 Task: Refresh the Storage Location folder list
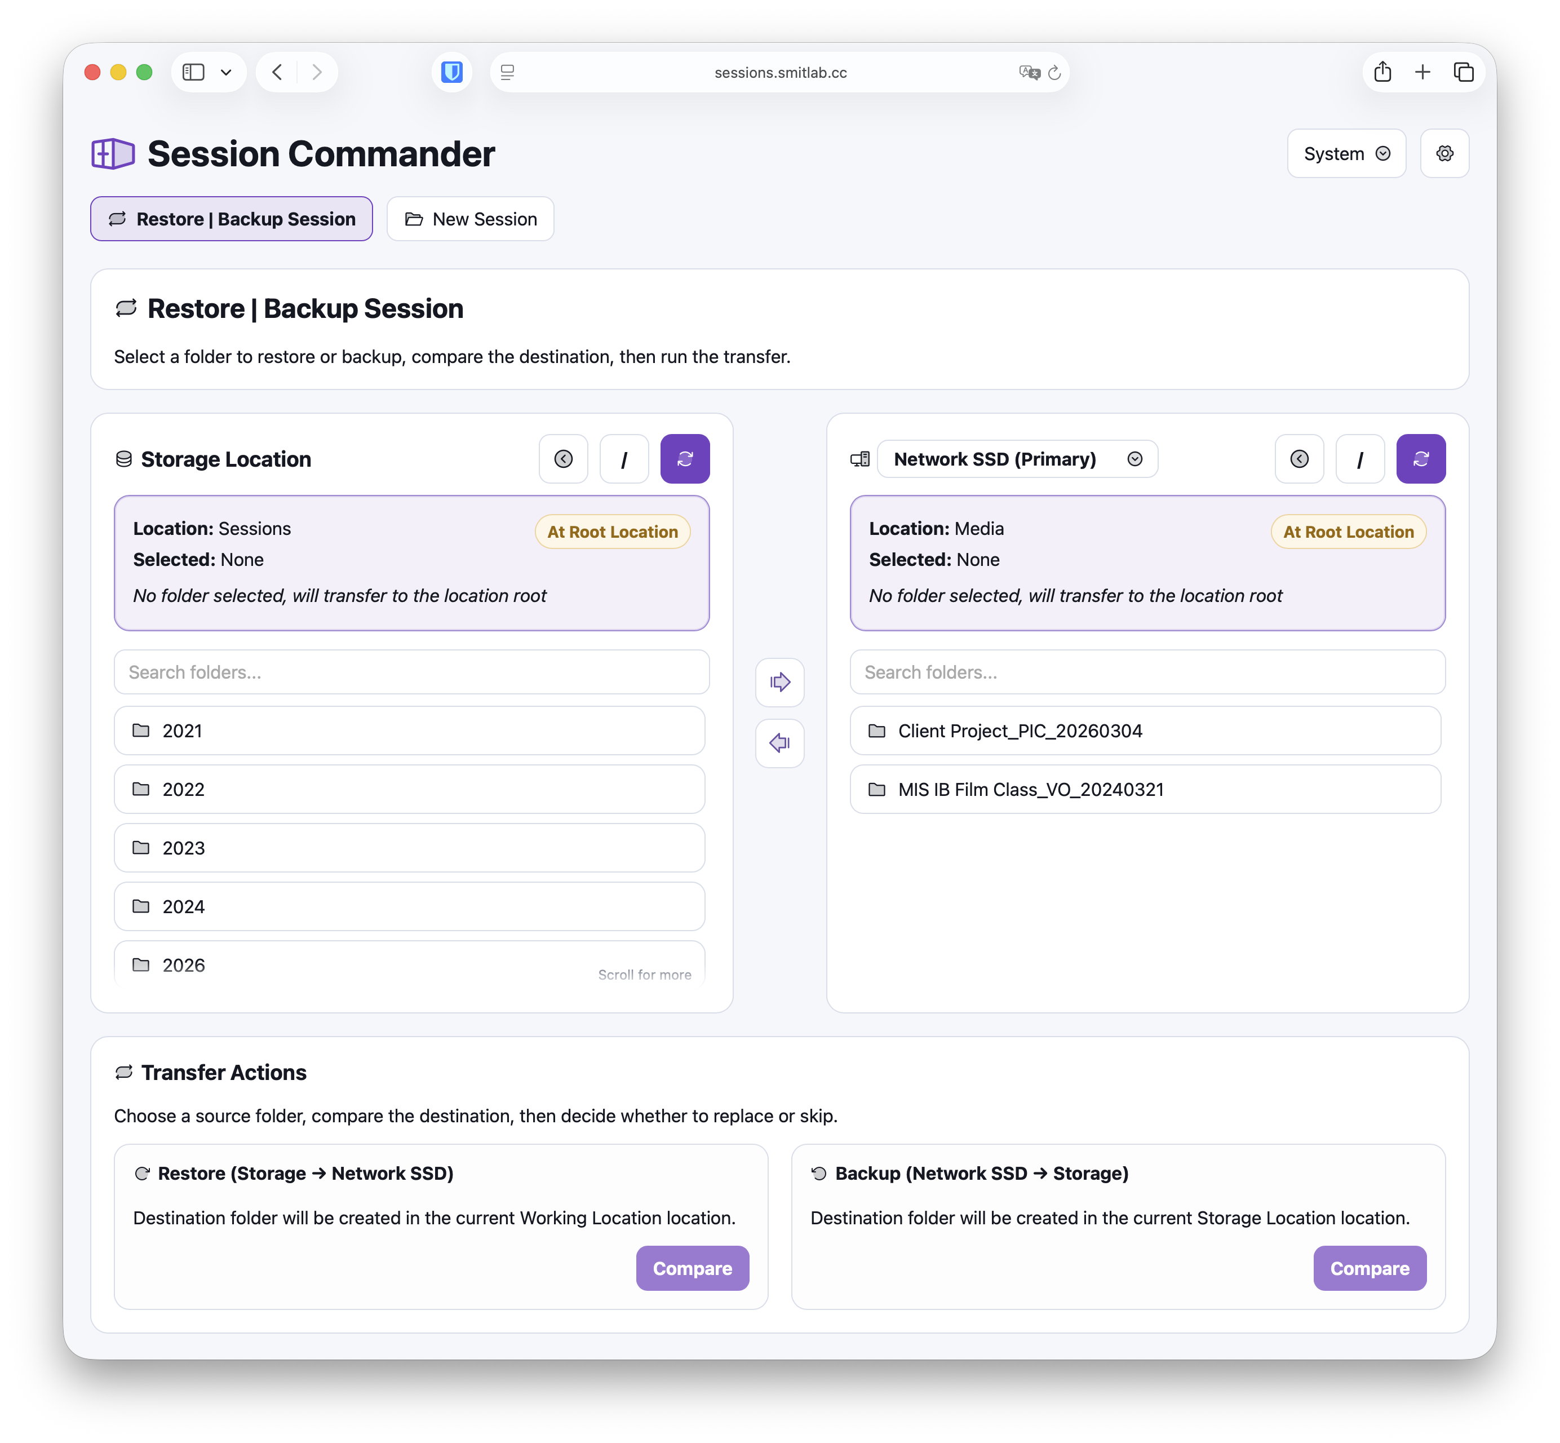point(685,459)
